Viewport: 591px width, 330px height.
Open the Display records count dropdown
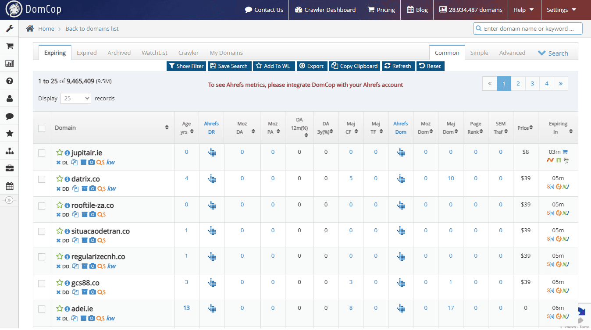click(75, 98)
